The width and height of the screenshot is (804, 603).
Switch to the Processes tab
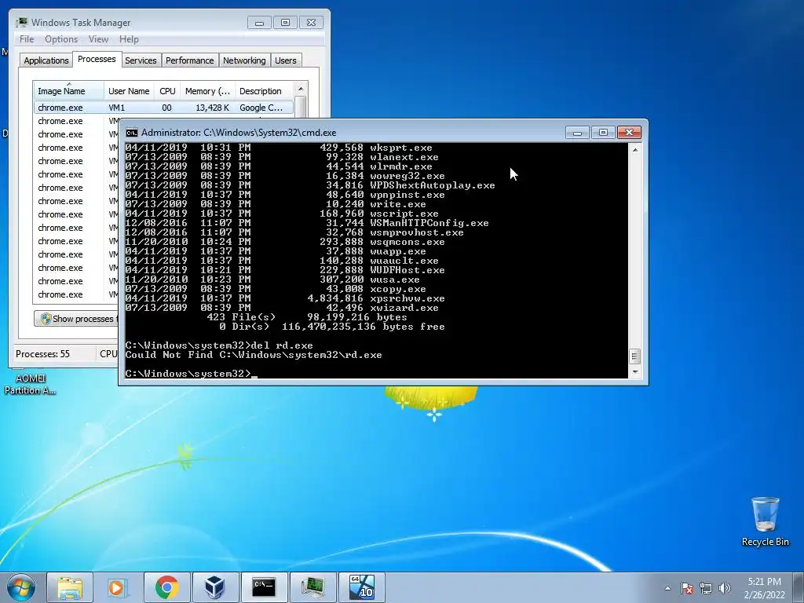click(x=97, y=59)
